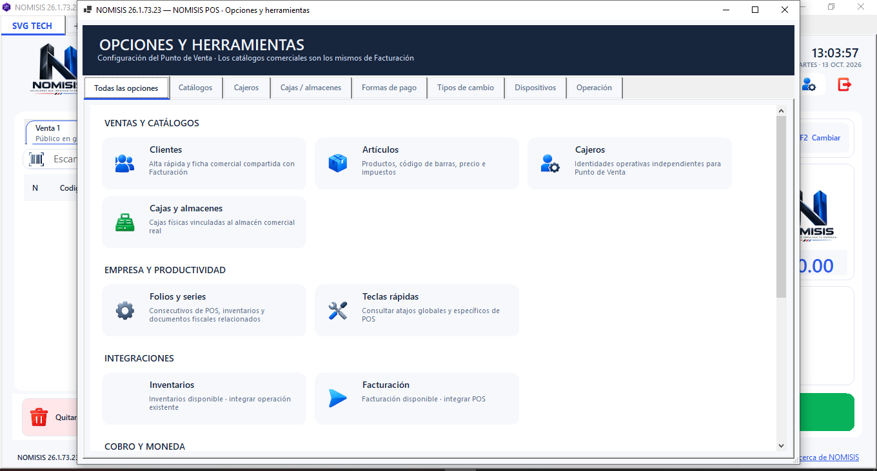This screenshot has width=877, height=471.
Task: Click the user settings icon in main window
Action: [x=809, y=84]
